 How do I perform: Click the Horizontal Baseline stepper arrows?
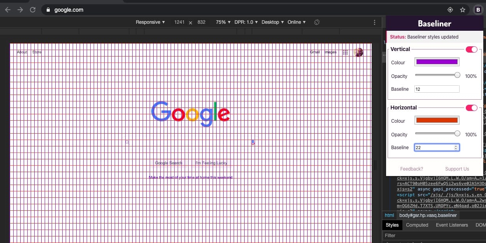coord(456,148)
